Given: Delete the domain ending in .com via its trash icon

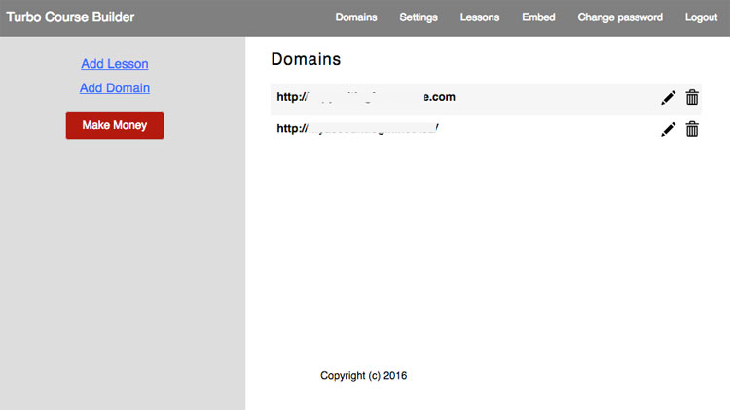Looking at the screenshot, I should 692,98.
